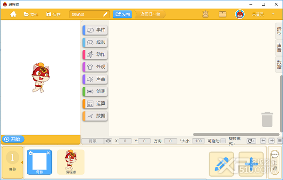Select the 事件 block category
Image resolution: width=283 pixels, height=180 pixels.
95,30
